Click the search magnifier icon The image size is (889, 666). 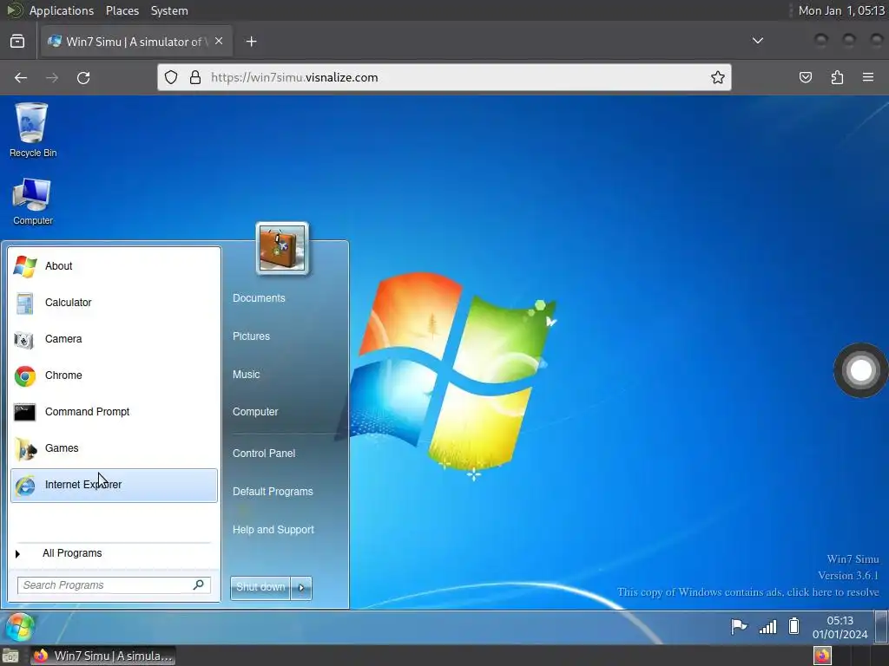[x=199, y=584]
